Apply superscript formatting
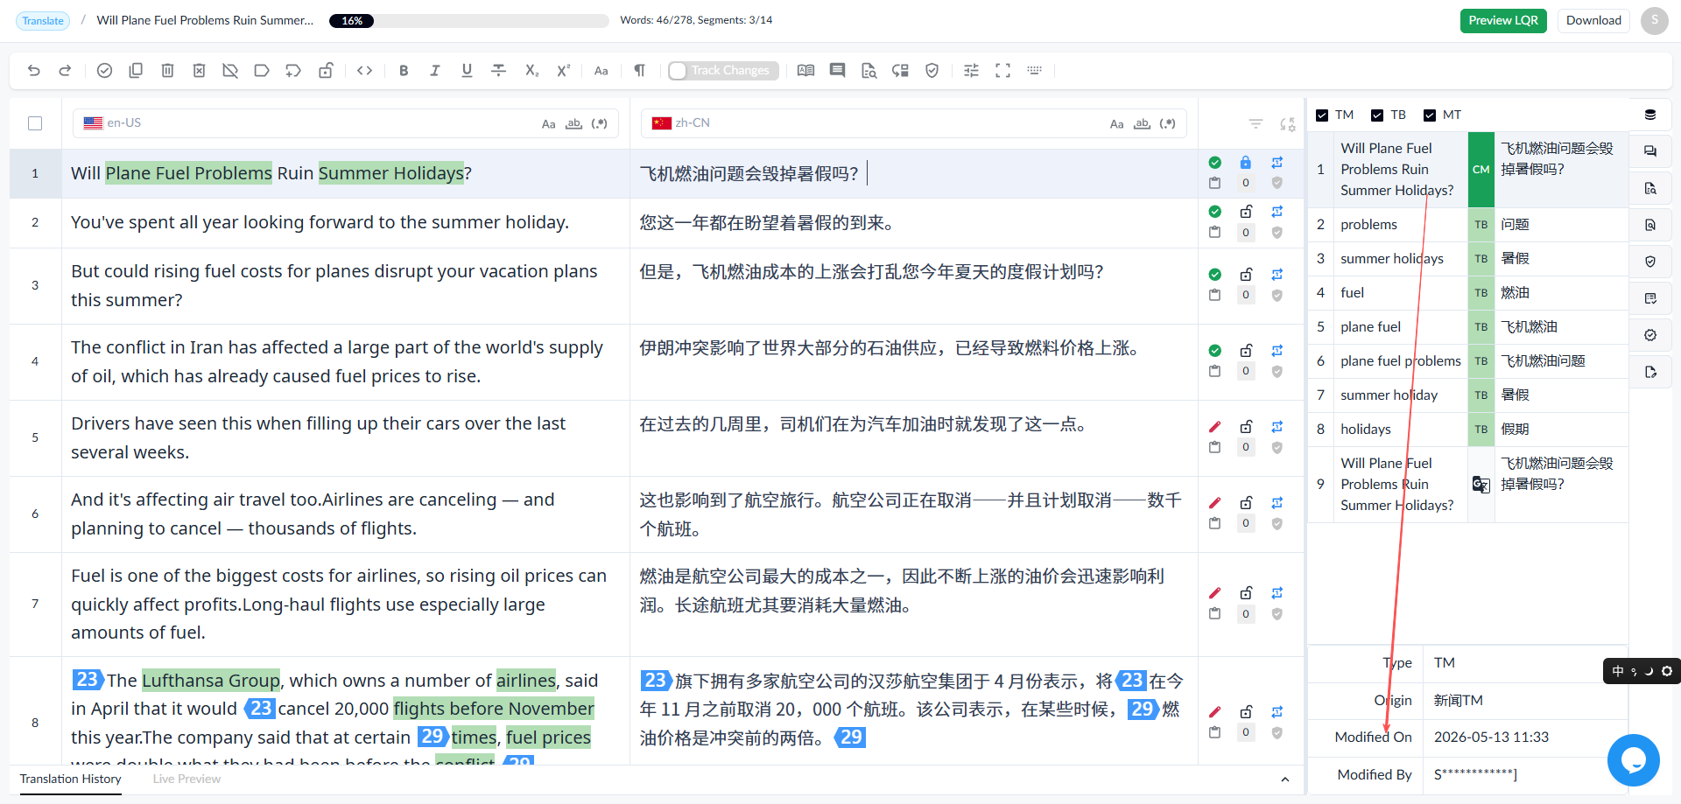1681x804 pixels. point(563,71)
